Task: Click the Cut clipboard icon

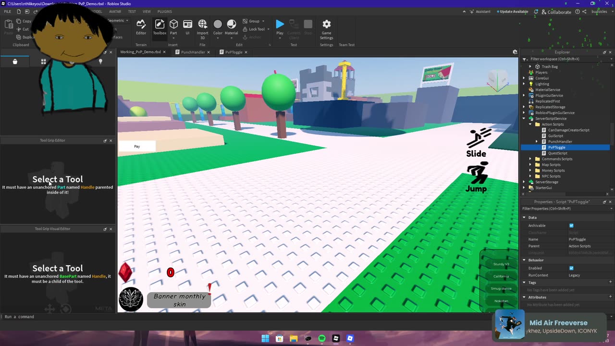Action: (18, 29)
